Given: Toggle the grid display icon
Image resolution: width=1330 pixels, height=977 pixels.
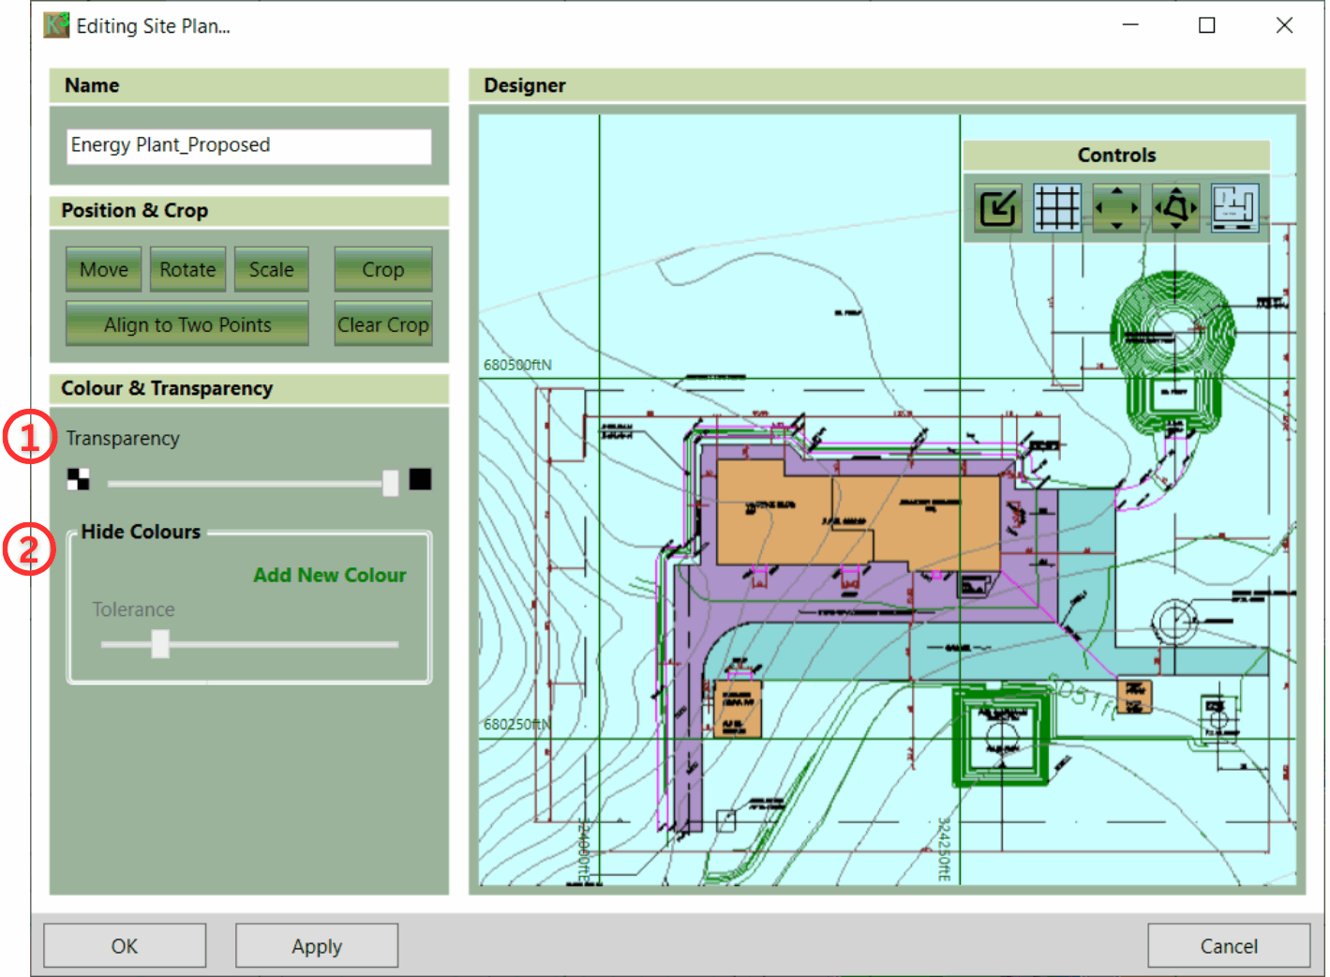Looking at the screenshot, I should pos(1056,208).
